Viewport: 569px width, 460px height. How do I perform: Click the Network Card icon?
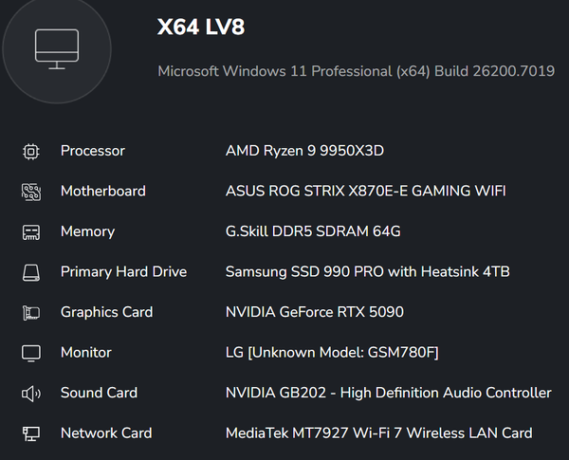[x=31, y=433]
